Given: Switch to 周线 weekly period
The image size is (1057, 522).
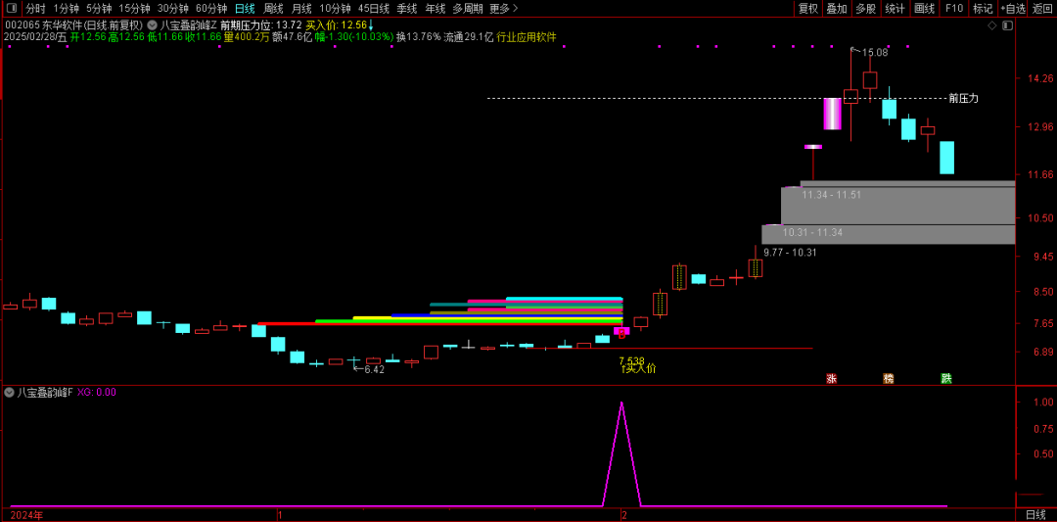Looking at the screenshot, I should [x=273, y=9].
